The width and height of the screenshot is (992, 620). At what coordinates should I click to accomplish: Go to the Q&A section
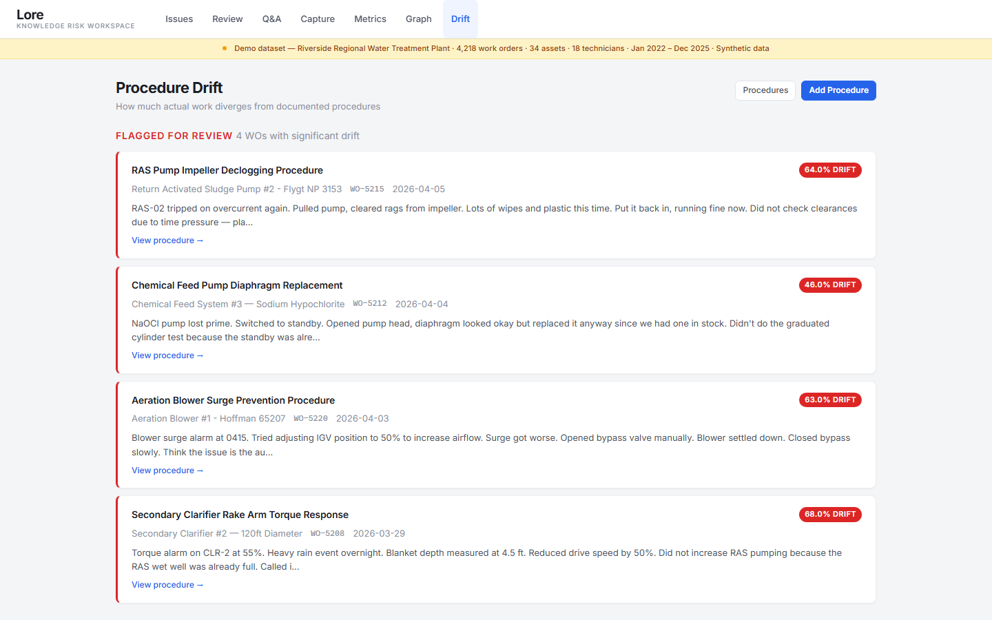tap(271, 19)
